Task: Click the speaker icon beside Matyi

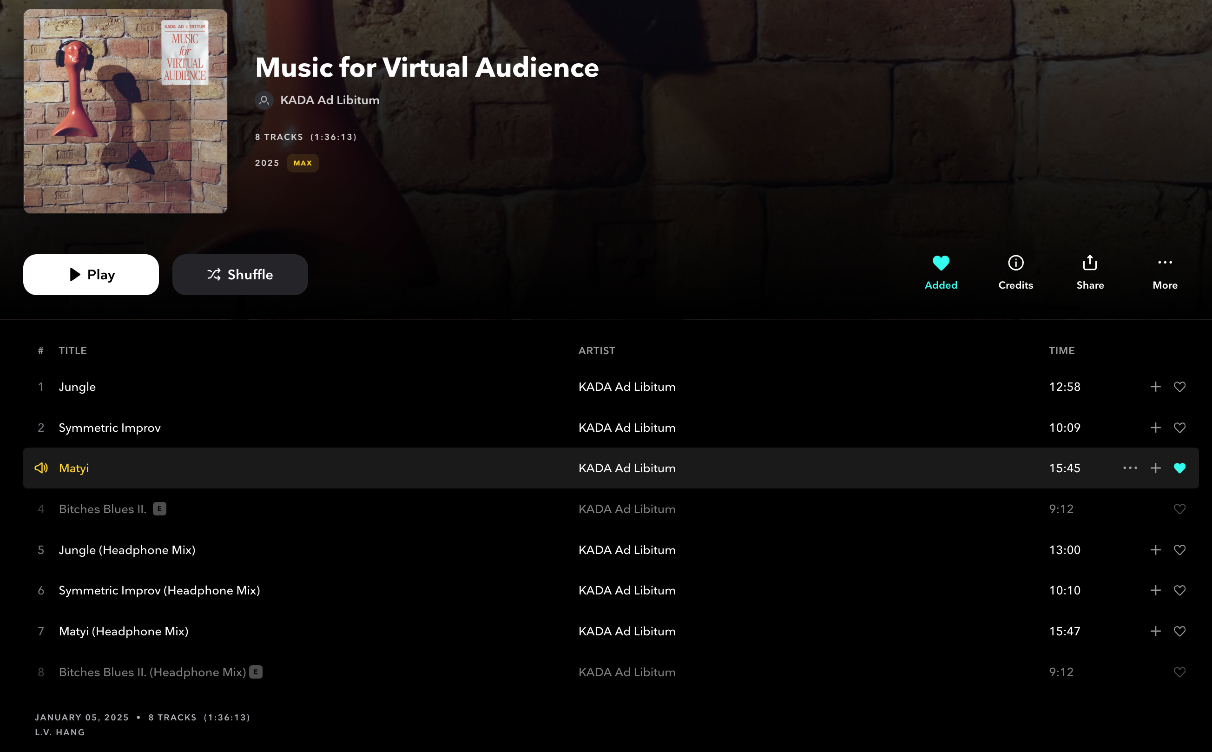Action: pos(41,468)
